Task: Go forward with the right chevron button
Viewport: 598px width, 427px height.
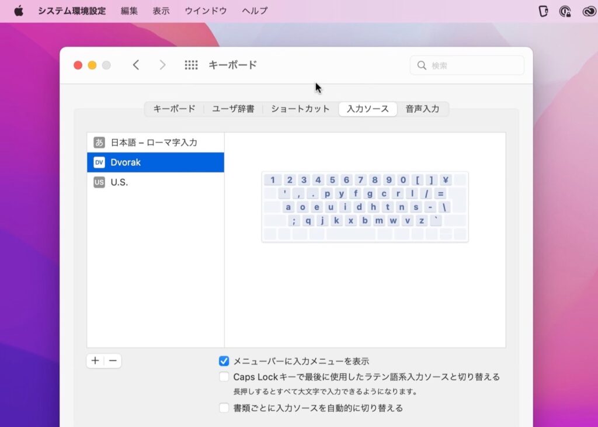Action: pos(162,65)
